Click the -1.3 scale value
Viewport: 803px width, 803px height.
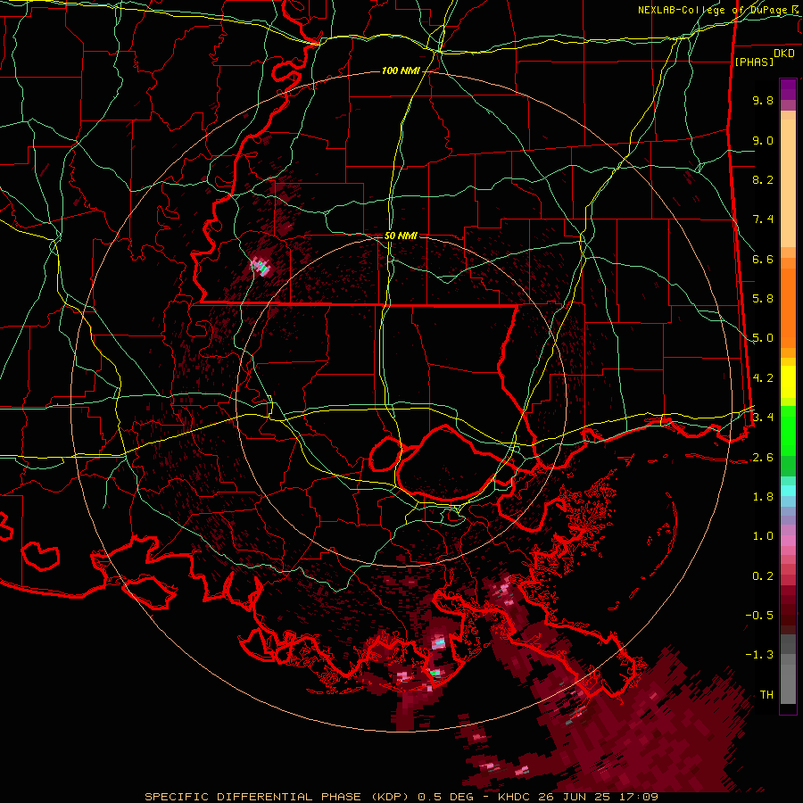759,655
